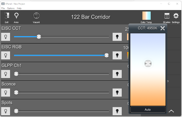Open the Shades window icon
Viewport: 182px width, 117px height.
[x=167, y=16]
